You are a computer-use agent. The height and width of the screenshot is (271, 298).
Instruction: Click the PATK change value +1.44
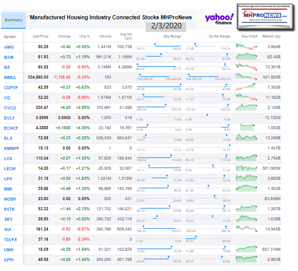click(x=65, y=209)
